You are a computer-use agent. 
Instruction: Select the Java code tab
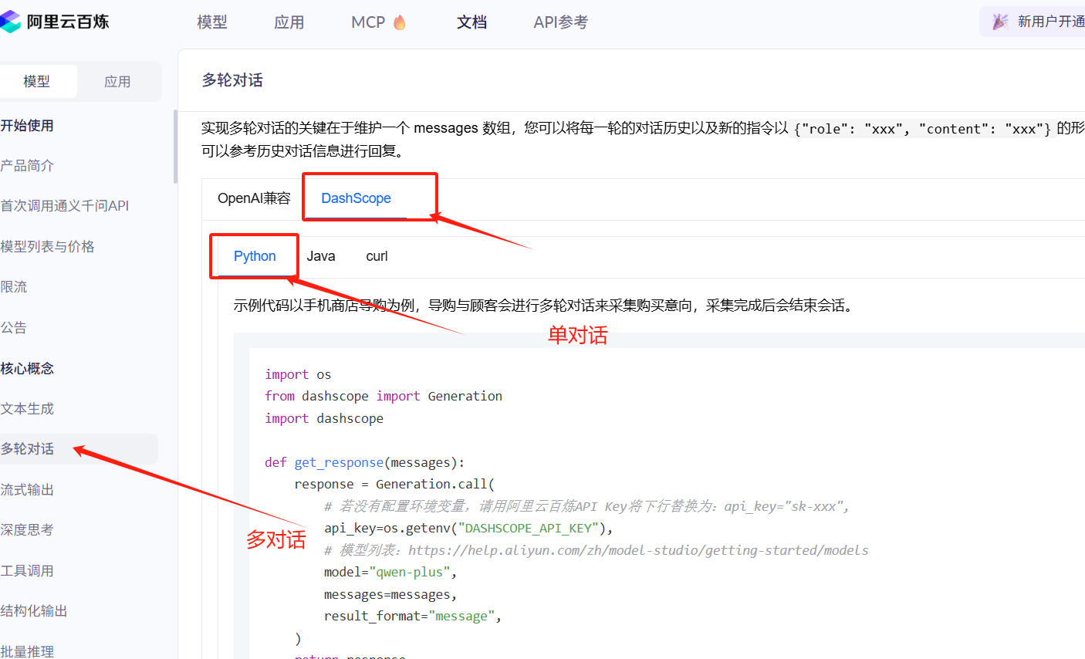point(321,256)
